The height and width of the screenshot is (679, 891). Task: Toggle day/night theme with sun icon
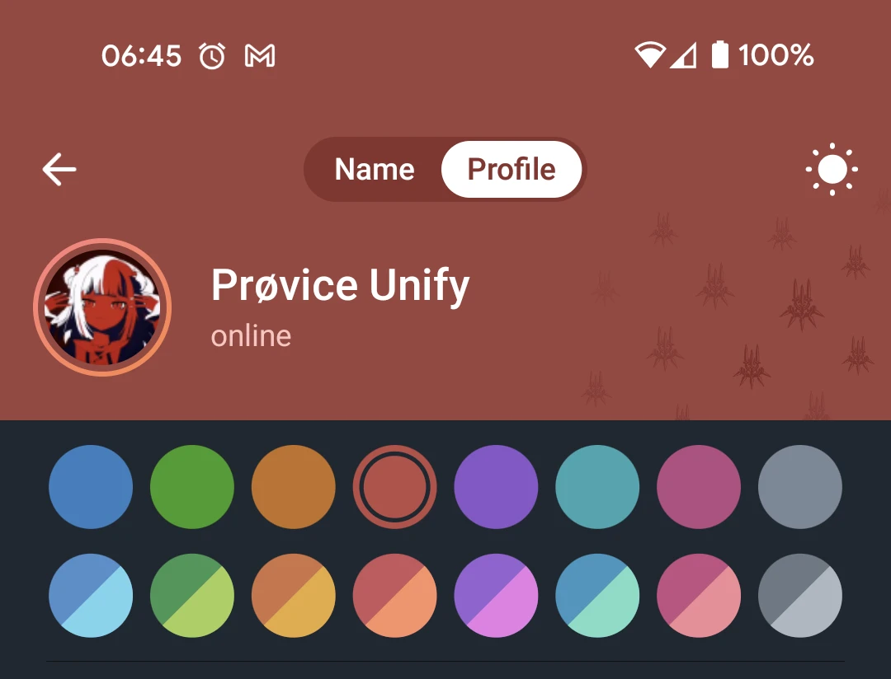point(832,169)
